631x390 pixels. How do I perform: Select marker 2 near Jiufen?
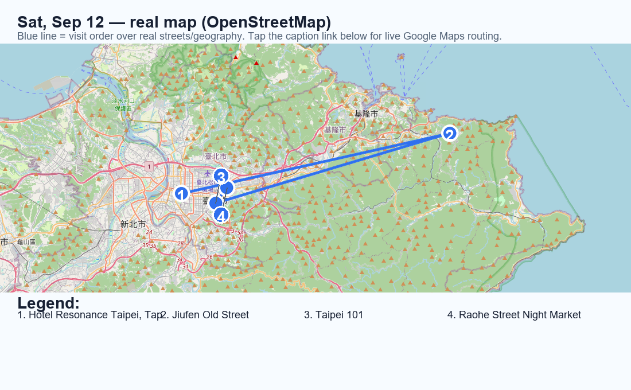[x=450, y=134]
